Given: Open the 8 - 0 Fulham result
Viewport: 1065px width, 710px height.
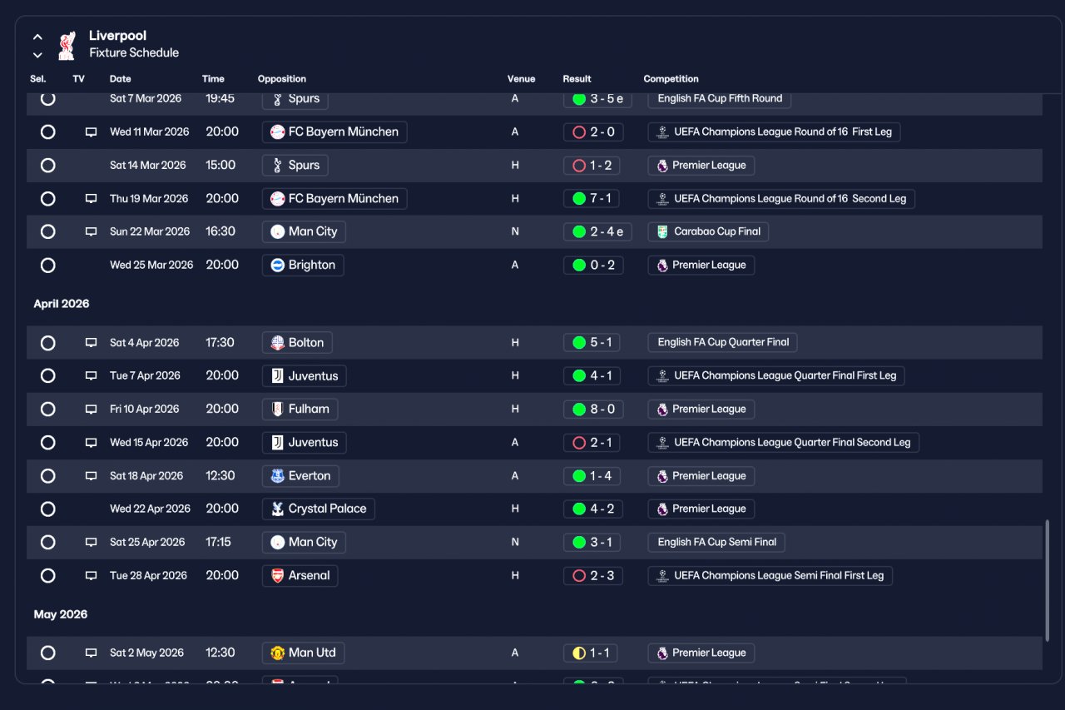Looking at the screenshot, I should pos(592,410).
